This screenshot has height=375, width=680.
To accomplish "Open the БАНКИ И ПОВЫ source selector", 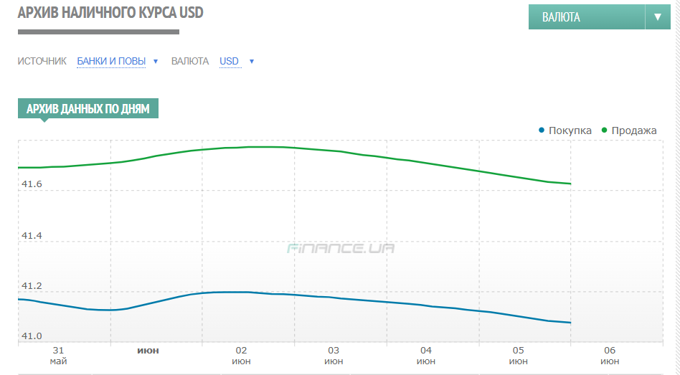I will coord(111,62).
